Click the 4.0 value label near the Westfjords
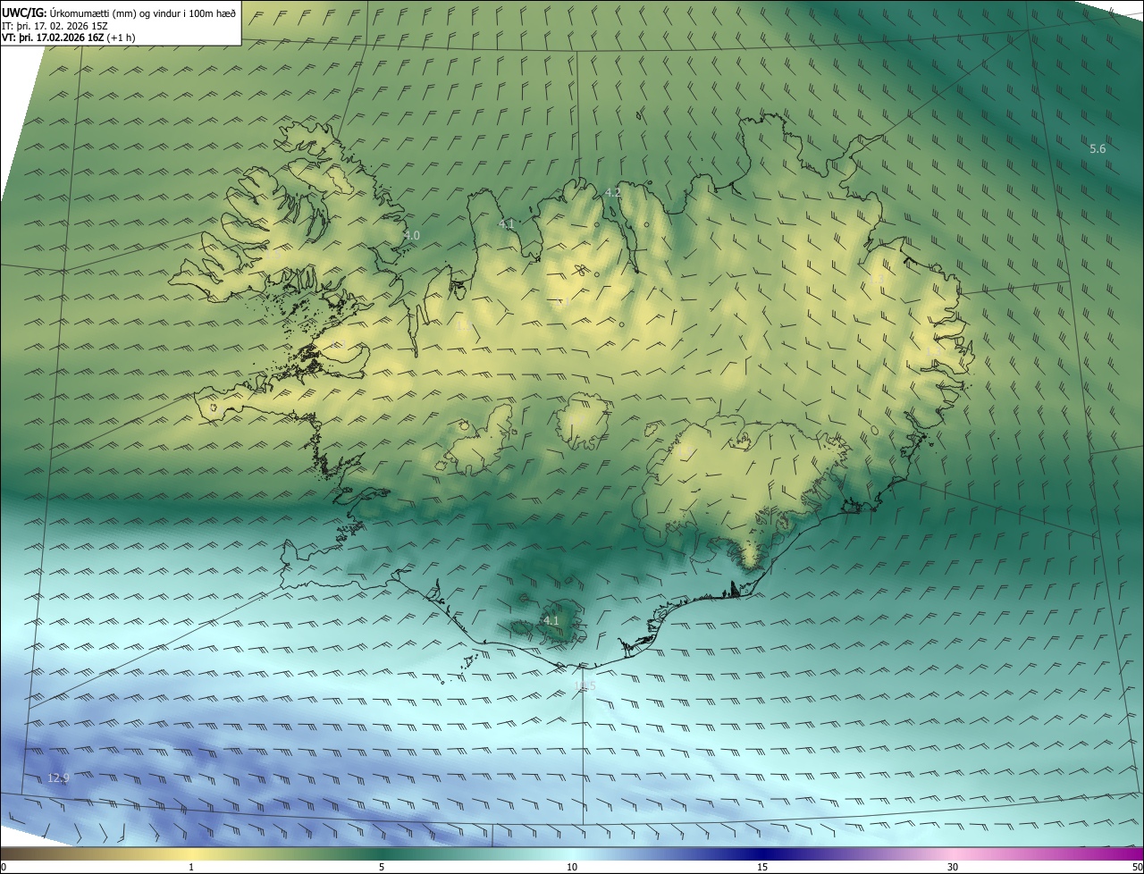 coord(411,235)
